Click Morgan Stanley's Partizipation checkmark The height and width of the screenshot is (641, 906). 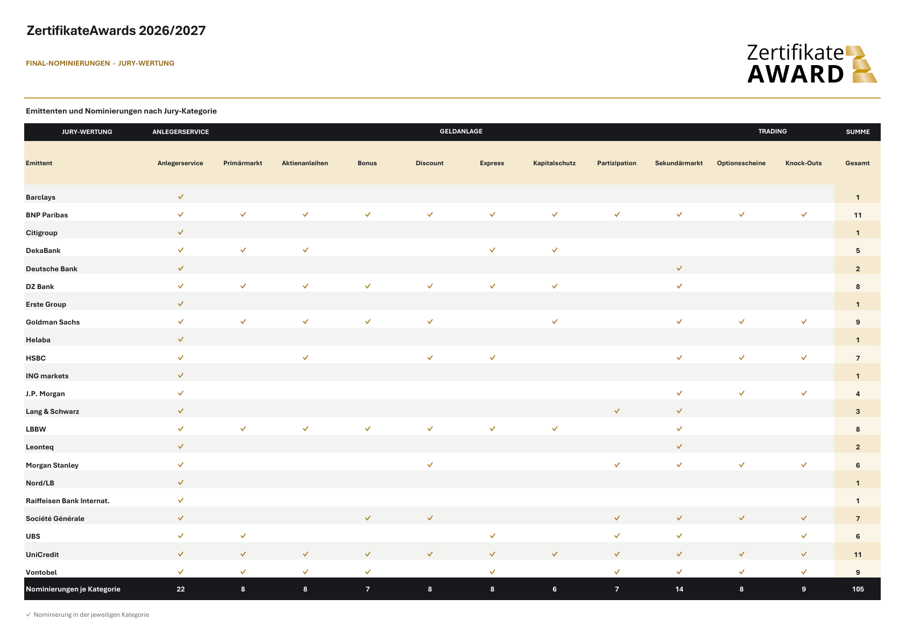(617, 465)
